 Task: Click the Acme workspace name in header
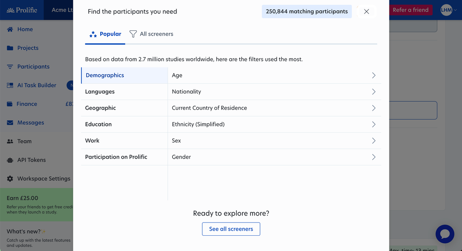(62, 10)
